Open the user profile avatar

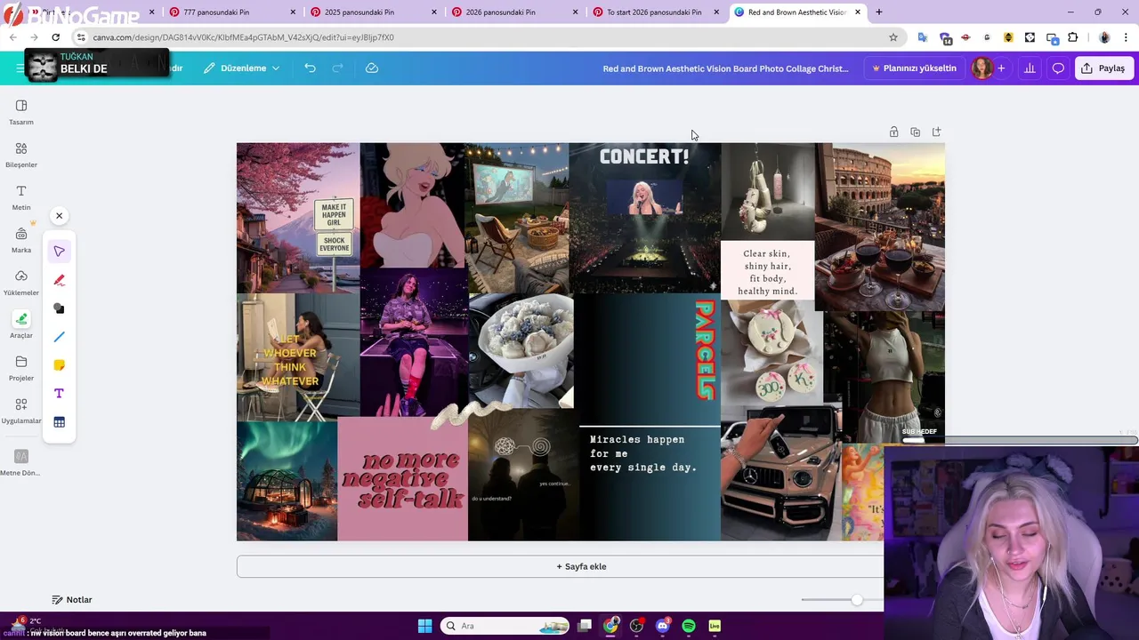982,68
